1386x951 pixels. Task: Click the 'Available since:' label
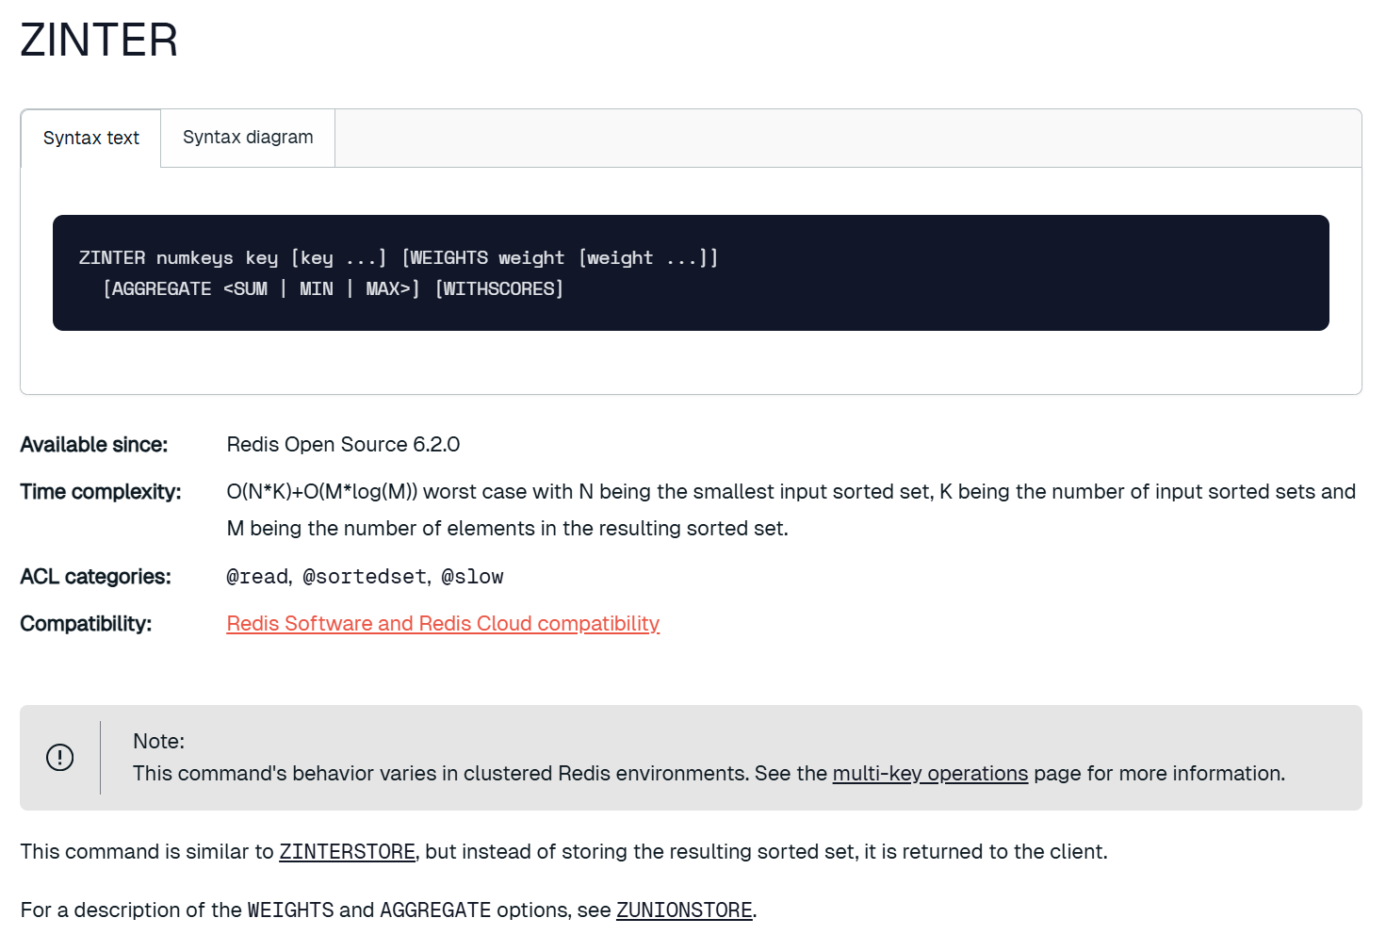(94, 445)
